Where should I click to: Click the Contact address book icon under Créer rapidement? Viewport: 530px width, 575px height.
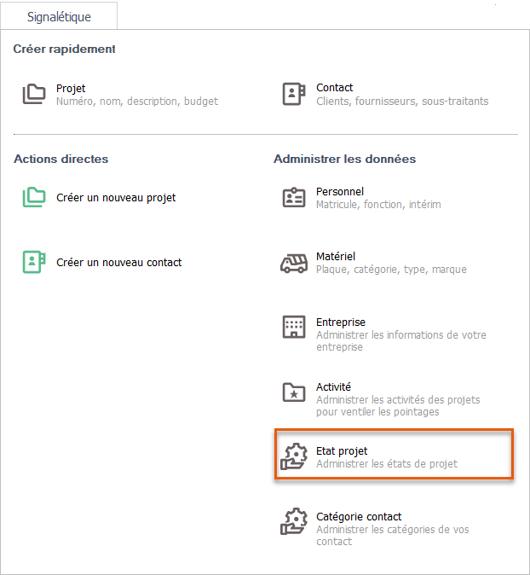(x=294, y=94)
